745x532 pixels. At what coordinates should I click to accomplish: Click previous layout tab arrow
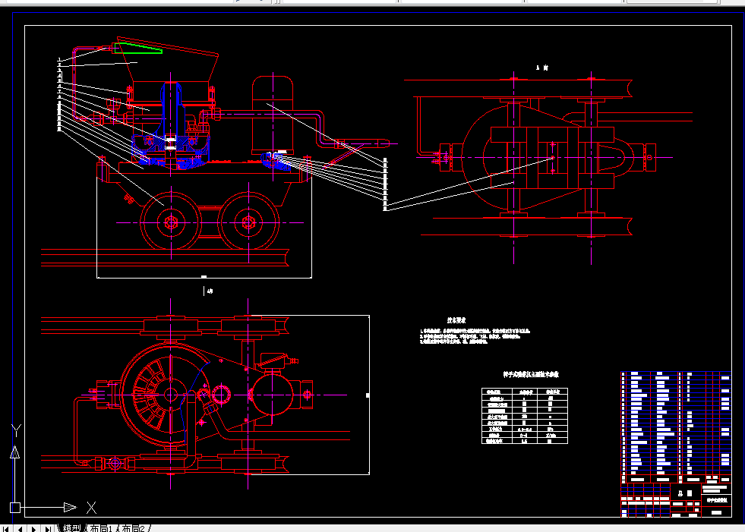[x=20, y=529]
